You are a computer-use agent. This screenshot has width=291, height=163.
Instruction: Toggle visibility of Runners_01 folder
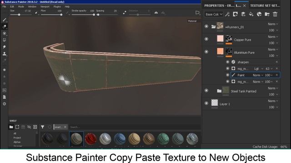206,26
